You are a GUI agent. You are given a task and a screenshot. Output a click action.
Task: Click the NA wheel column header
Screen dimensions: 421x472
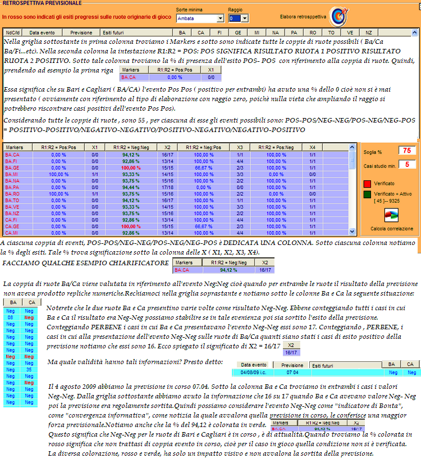point(276,33)
